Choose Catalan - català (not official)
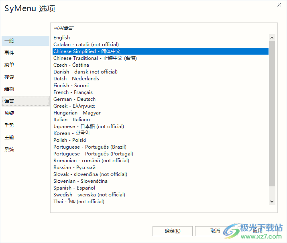This screenshot has width=287, height=243. (161, 45)
